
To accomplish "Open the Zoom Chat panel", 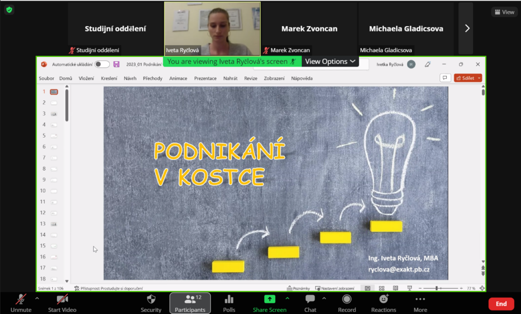I will [310, 303].
